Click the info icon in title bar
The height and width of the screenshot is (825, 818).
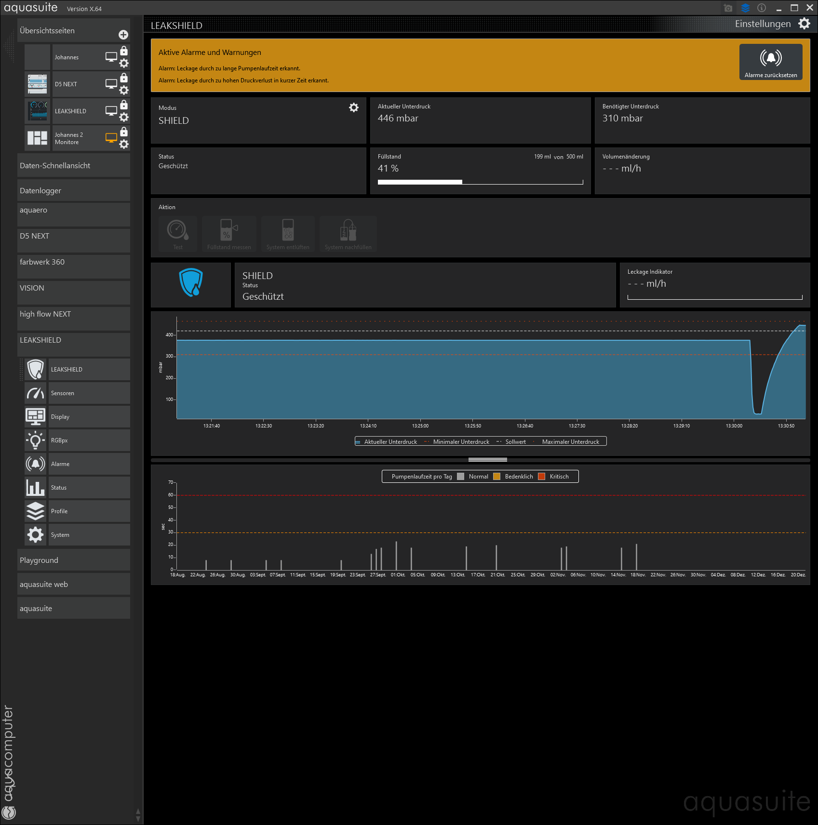click(x=762, y=8)
